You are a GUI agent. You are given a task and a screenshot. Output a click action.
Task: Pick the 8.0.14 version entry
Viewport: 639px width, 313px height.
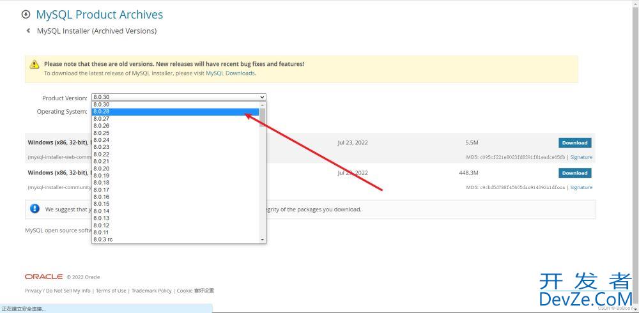(175, 211)
